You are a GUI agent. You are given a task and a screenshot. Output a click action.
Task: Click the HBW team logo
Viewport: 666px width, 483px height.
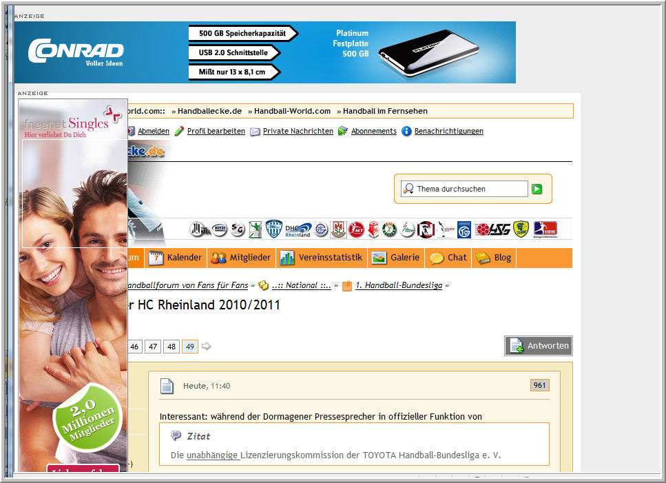[545, 229]
